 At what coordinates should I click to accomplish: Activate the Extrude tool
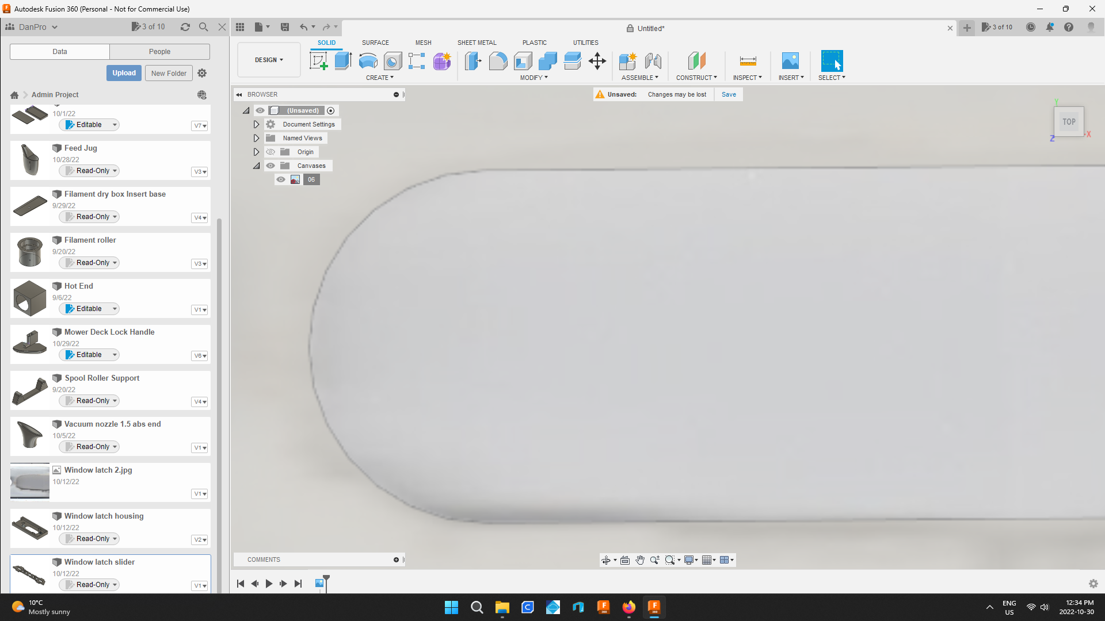[344, 61]
